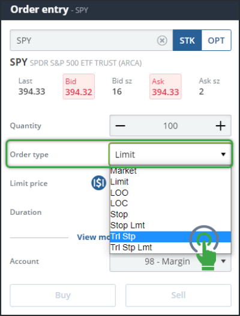
Task: Choose Trl Stp Lmt order type
Action: (170, 248)
